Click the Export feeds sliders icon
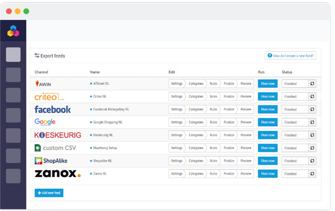 click(x=37, y=55)
